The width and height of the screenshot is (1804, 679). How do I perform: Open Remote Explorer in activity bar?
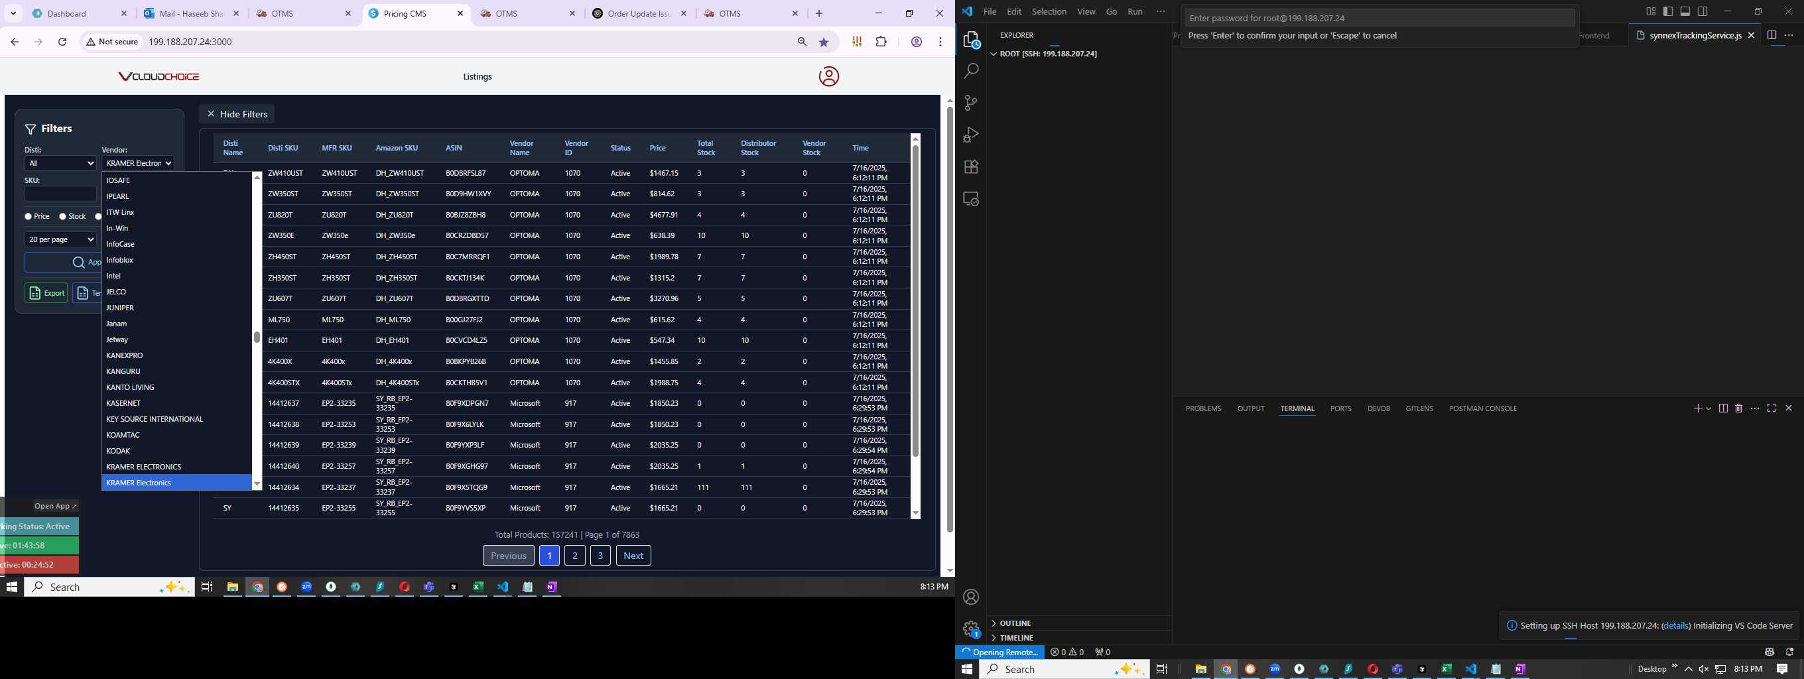pyautogui.click(x=970, y=199)
